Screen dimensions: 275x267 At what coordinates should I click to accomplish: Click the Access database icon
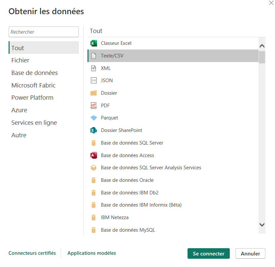pyautogui.click(x=94, y=155)
